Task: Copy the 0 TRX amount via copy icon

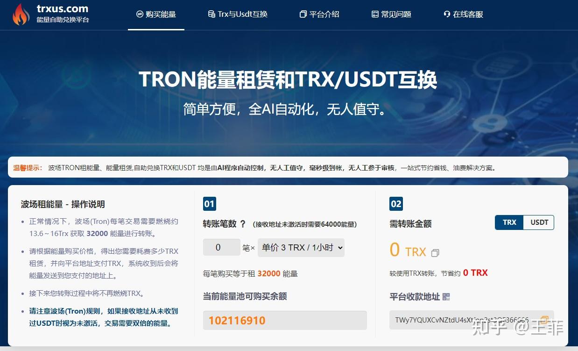Action: point(435,252)
